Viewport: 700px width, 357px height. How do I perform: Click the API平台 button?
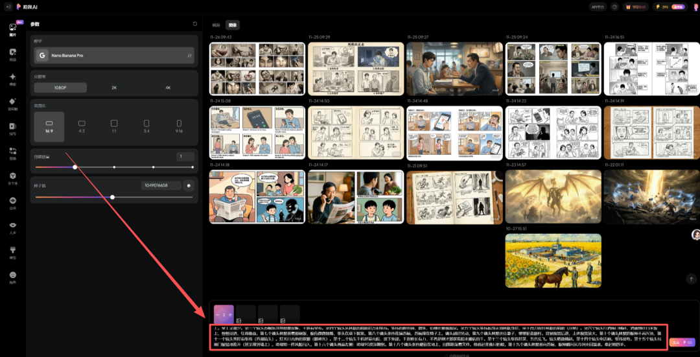click(x=598, y=6)
